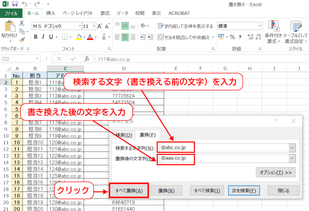
Task: Click すべて検索(I) button
Action: coord(207,191)
